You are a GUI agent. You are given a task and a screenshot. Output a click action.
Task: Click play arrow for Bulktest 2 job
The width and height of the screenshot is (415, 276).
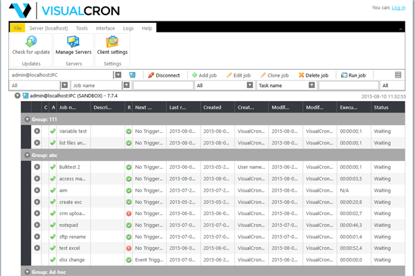pos(37,167)
